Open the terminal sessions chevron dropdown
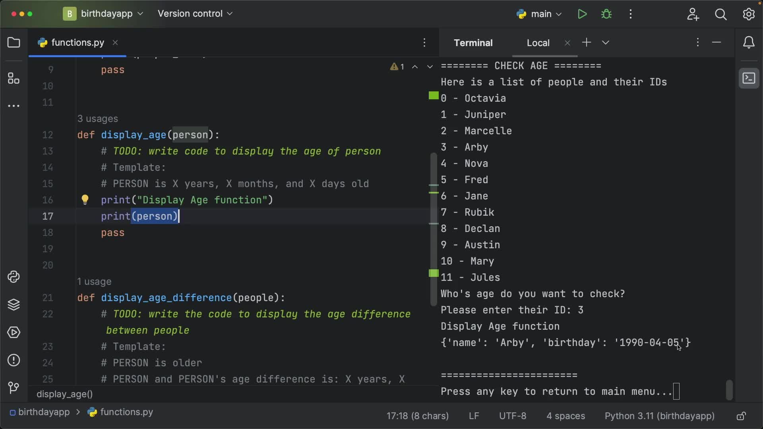763x429 pixels. [x=605, y=43]
